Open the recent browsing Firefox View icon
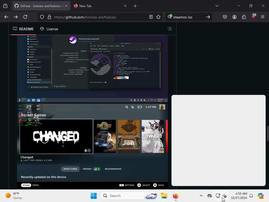Screen dimensions: 269x202 [x=5, y=6]
